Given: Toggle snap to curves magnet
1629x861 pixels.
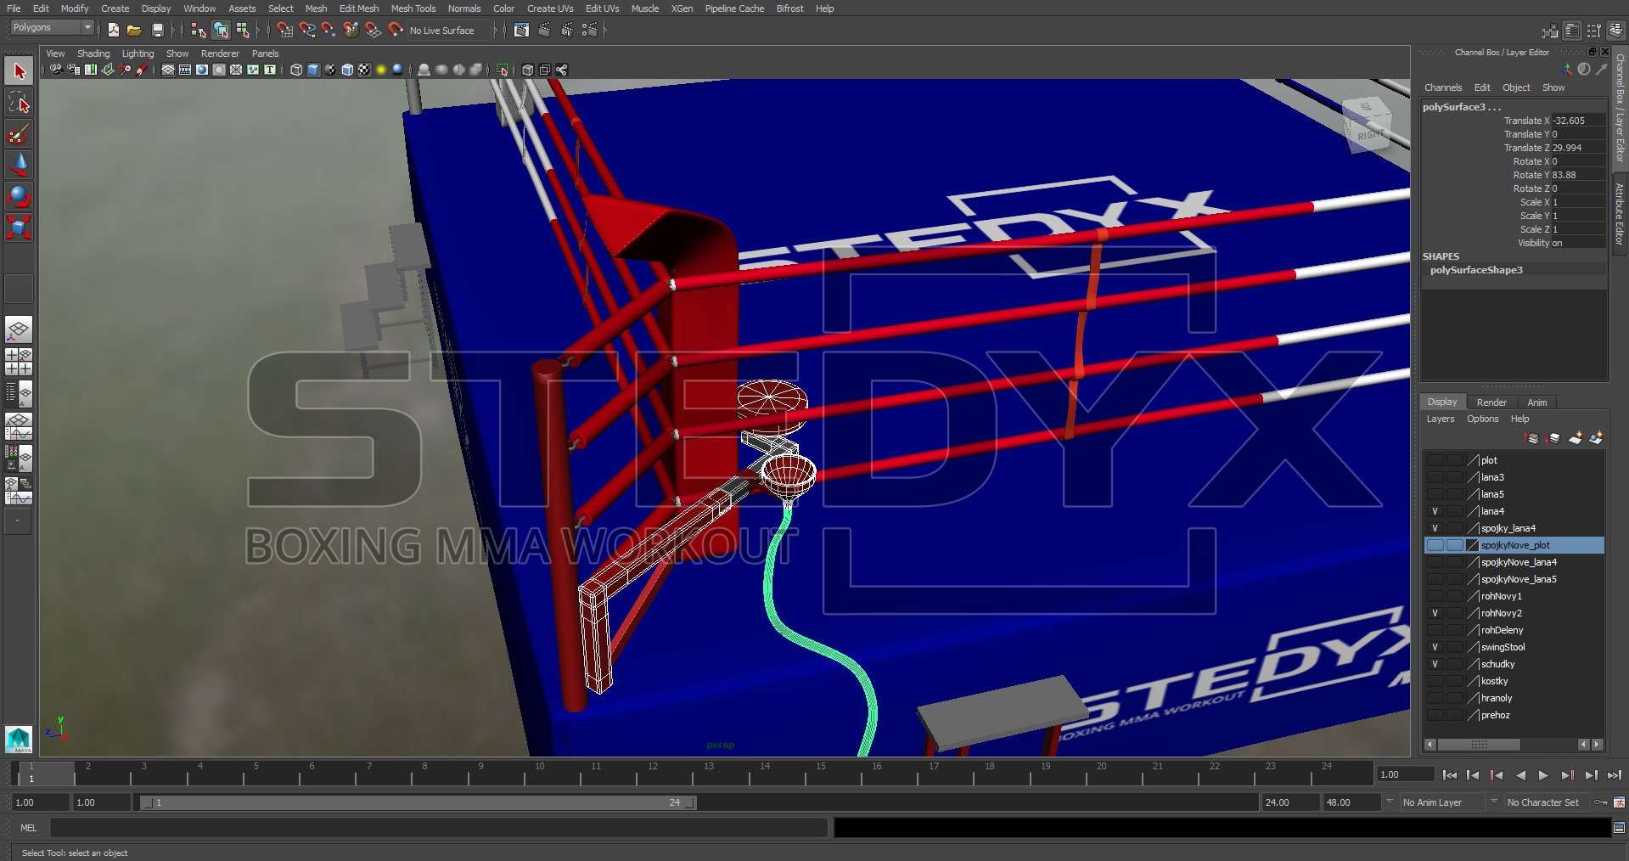Looking at the screenshot, I should 307,30.
